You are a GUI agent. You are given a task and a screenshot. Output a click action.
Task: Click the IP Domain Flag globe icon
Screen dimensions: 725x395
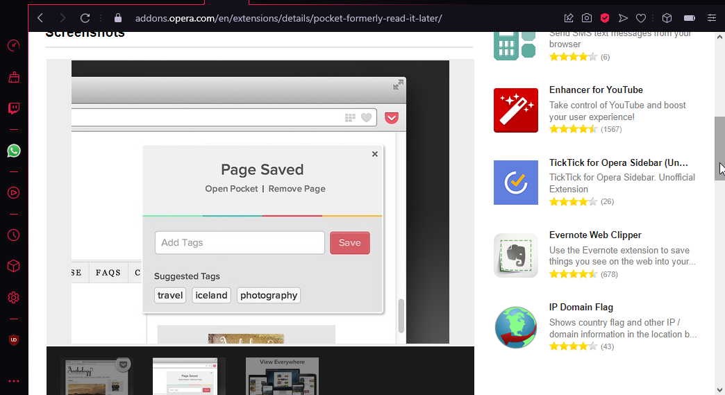[515, 328]
